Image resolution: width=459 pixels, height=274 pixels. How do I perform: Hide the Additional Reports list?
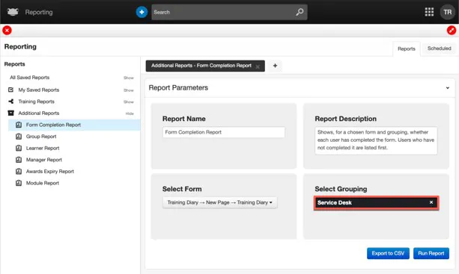[x=130, y=113]
